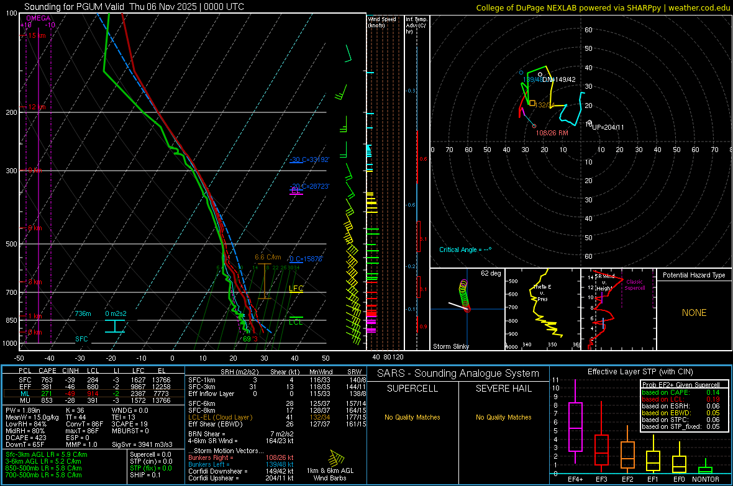Click the brown 6.6 C/km lapse rate bracket
733x486 pixels.
265,281
